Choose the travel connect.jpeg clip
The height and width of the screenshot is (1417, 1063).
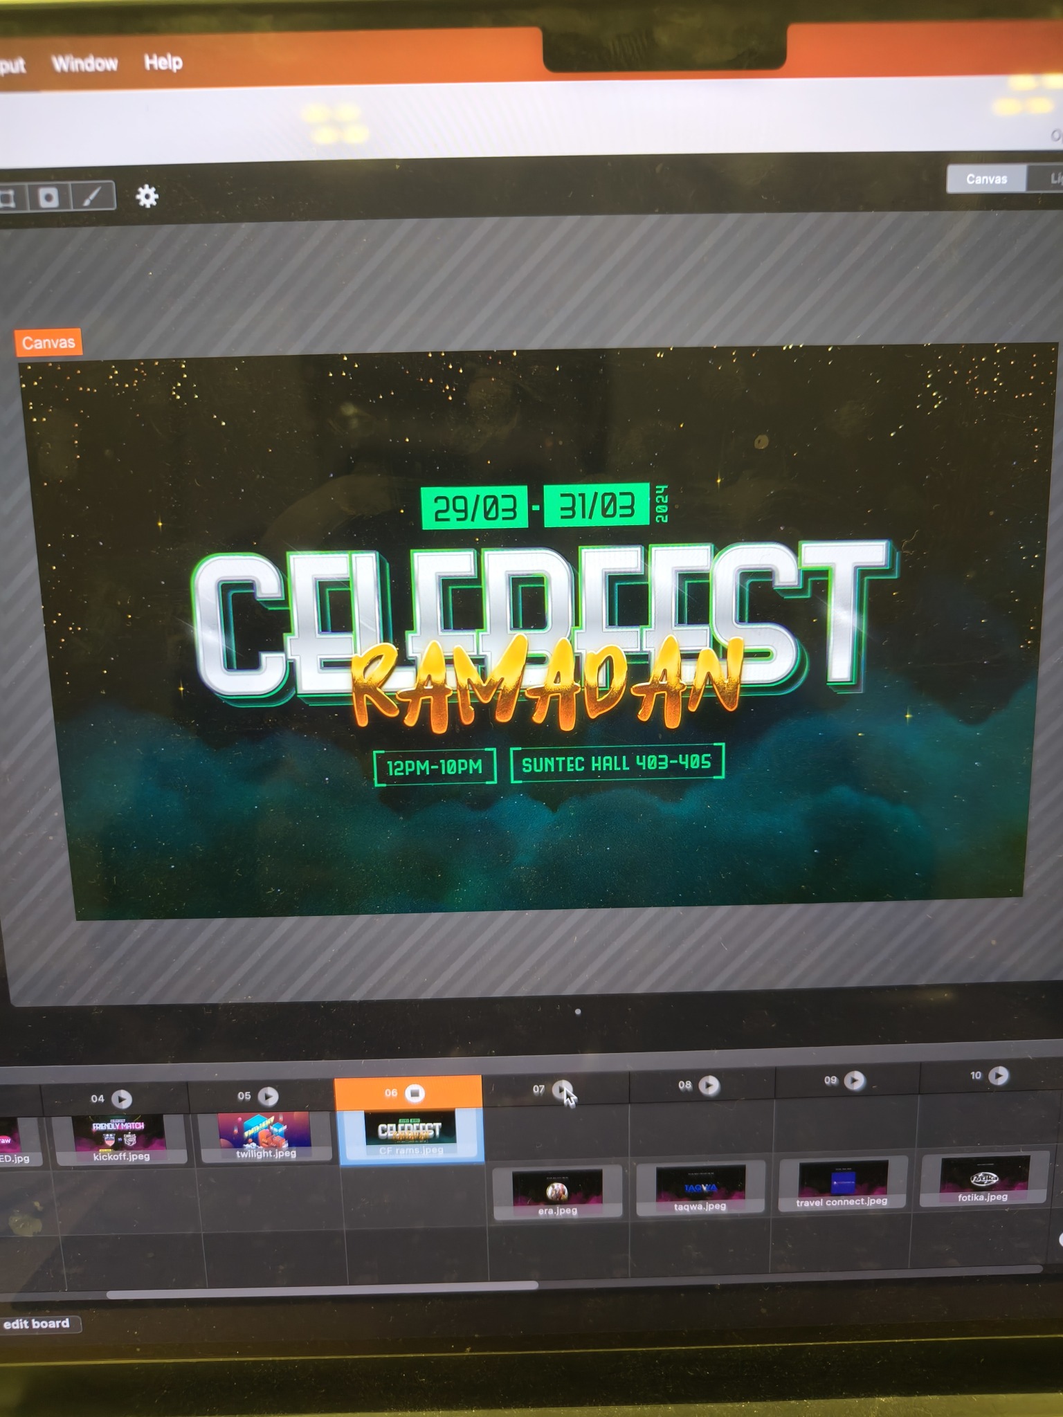click(x=842, y=1182)
